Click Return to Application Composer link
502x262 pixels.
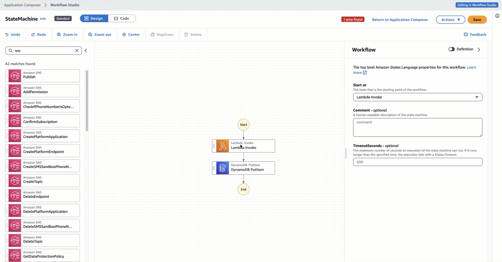tap(400, 20)
